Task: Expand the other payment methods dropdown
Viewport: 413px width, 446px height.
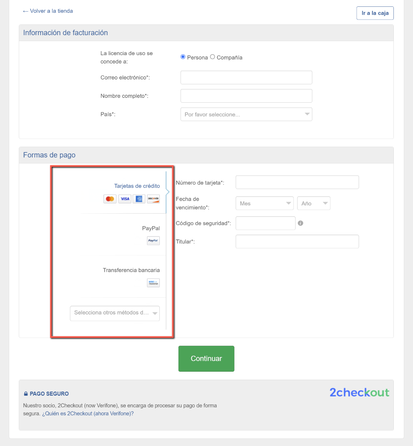Action: tap(115, 313)
